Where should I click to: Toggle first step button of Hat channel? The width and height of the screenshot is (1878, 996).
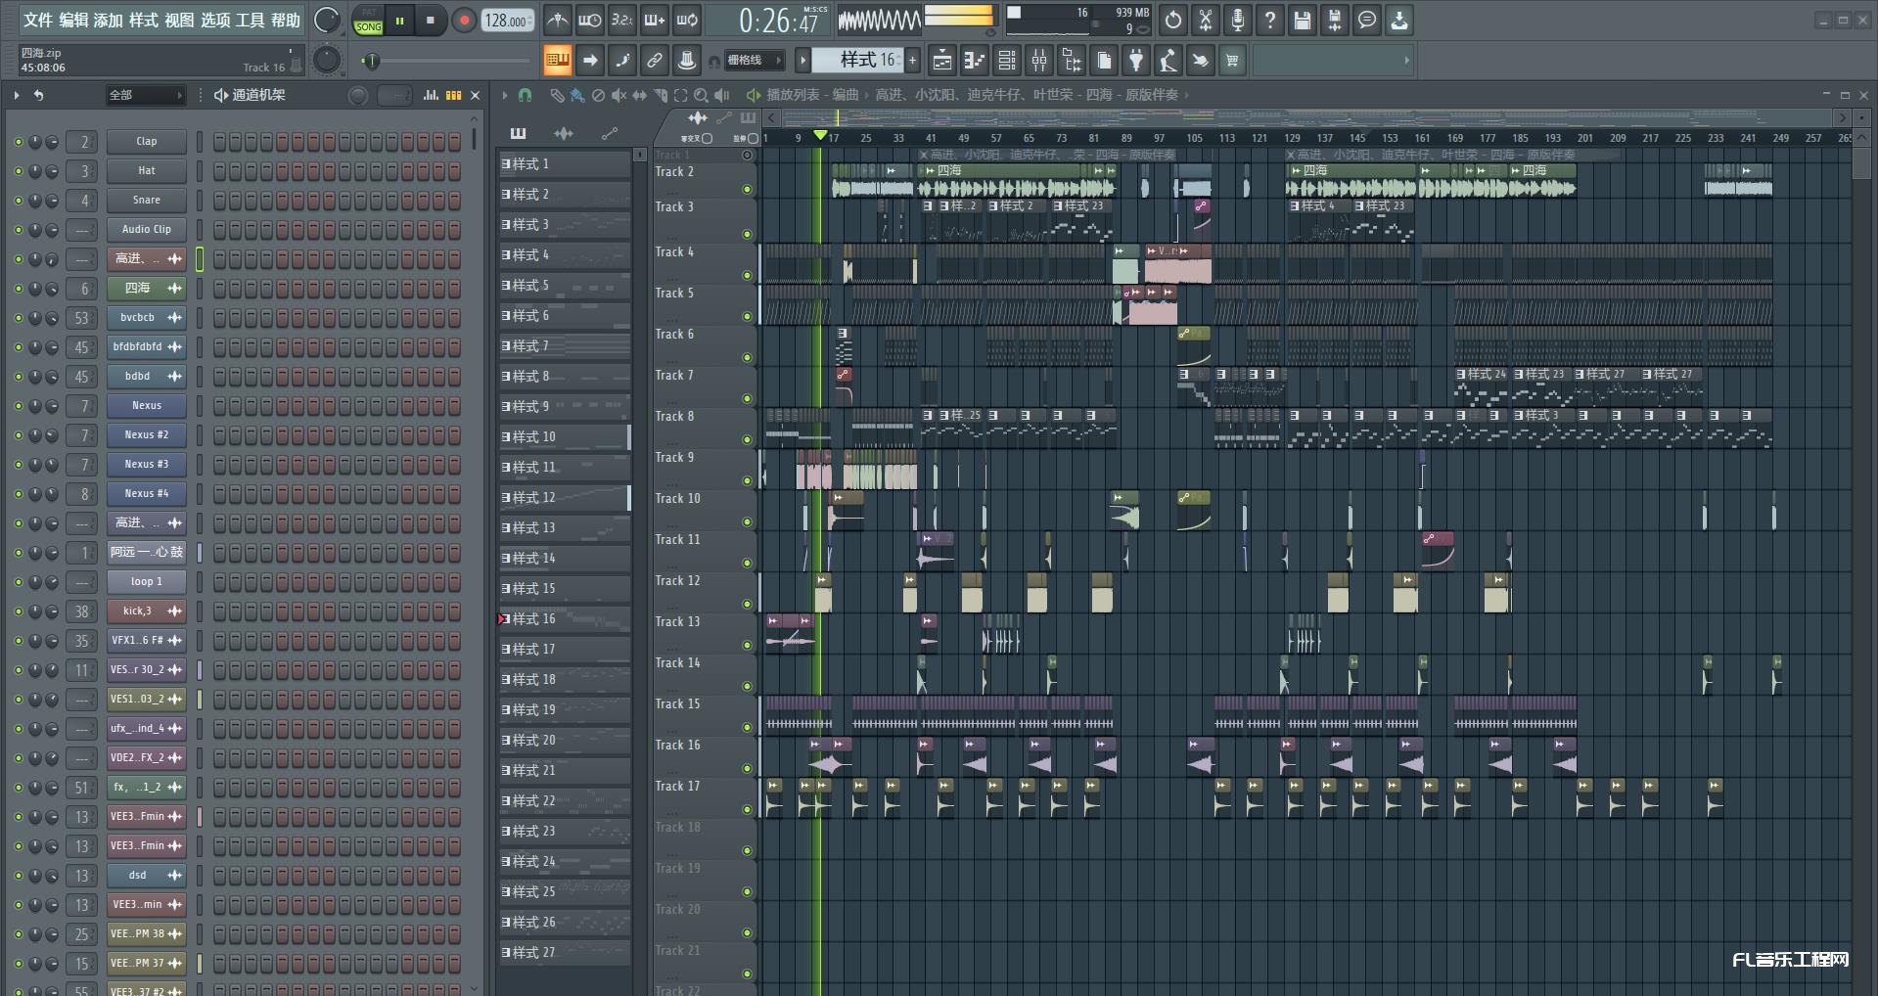tap(219, 171)
